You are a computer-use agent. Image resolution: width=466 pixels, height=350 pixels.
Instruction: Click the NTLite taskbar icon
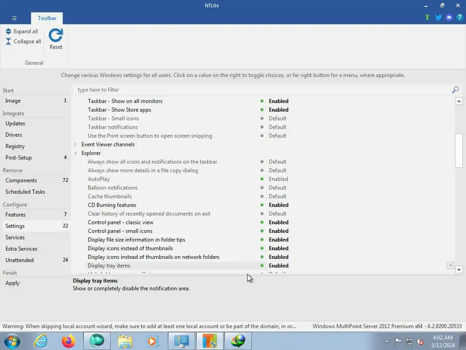tap(209, 341)
